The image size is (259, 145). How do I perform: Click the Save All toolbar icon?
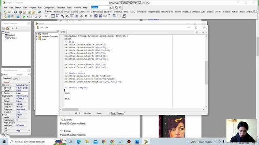(x=20, y=12)
